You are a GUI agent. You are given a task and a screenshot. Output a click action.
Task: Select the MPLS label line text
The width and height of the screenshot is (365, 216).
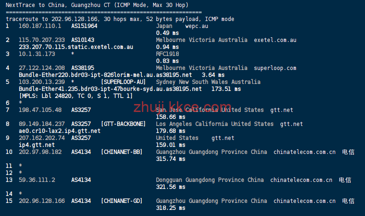(76, 96)
